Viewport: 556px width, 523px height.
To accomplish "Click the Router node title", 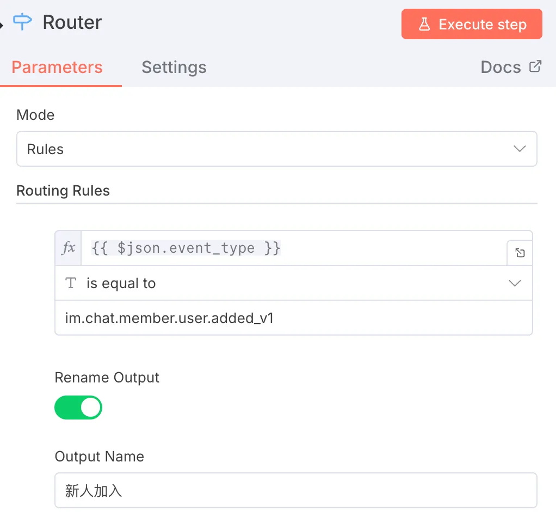I will pyautogui.click(x=72, y=22).
